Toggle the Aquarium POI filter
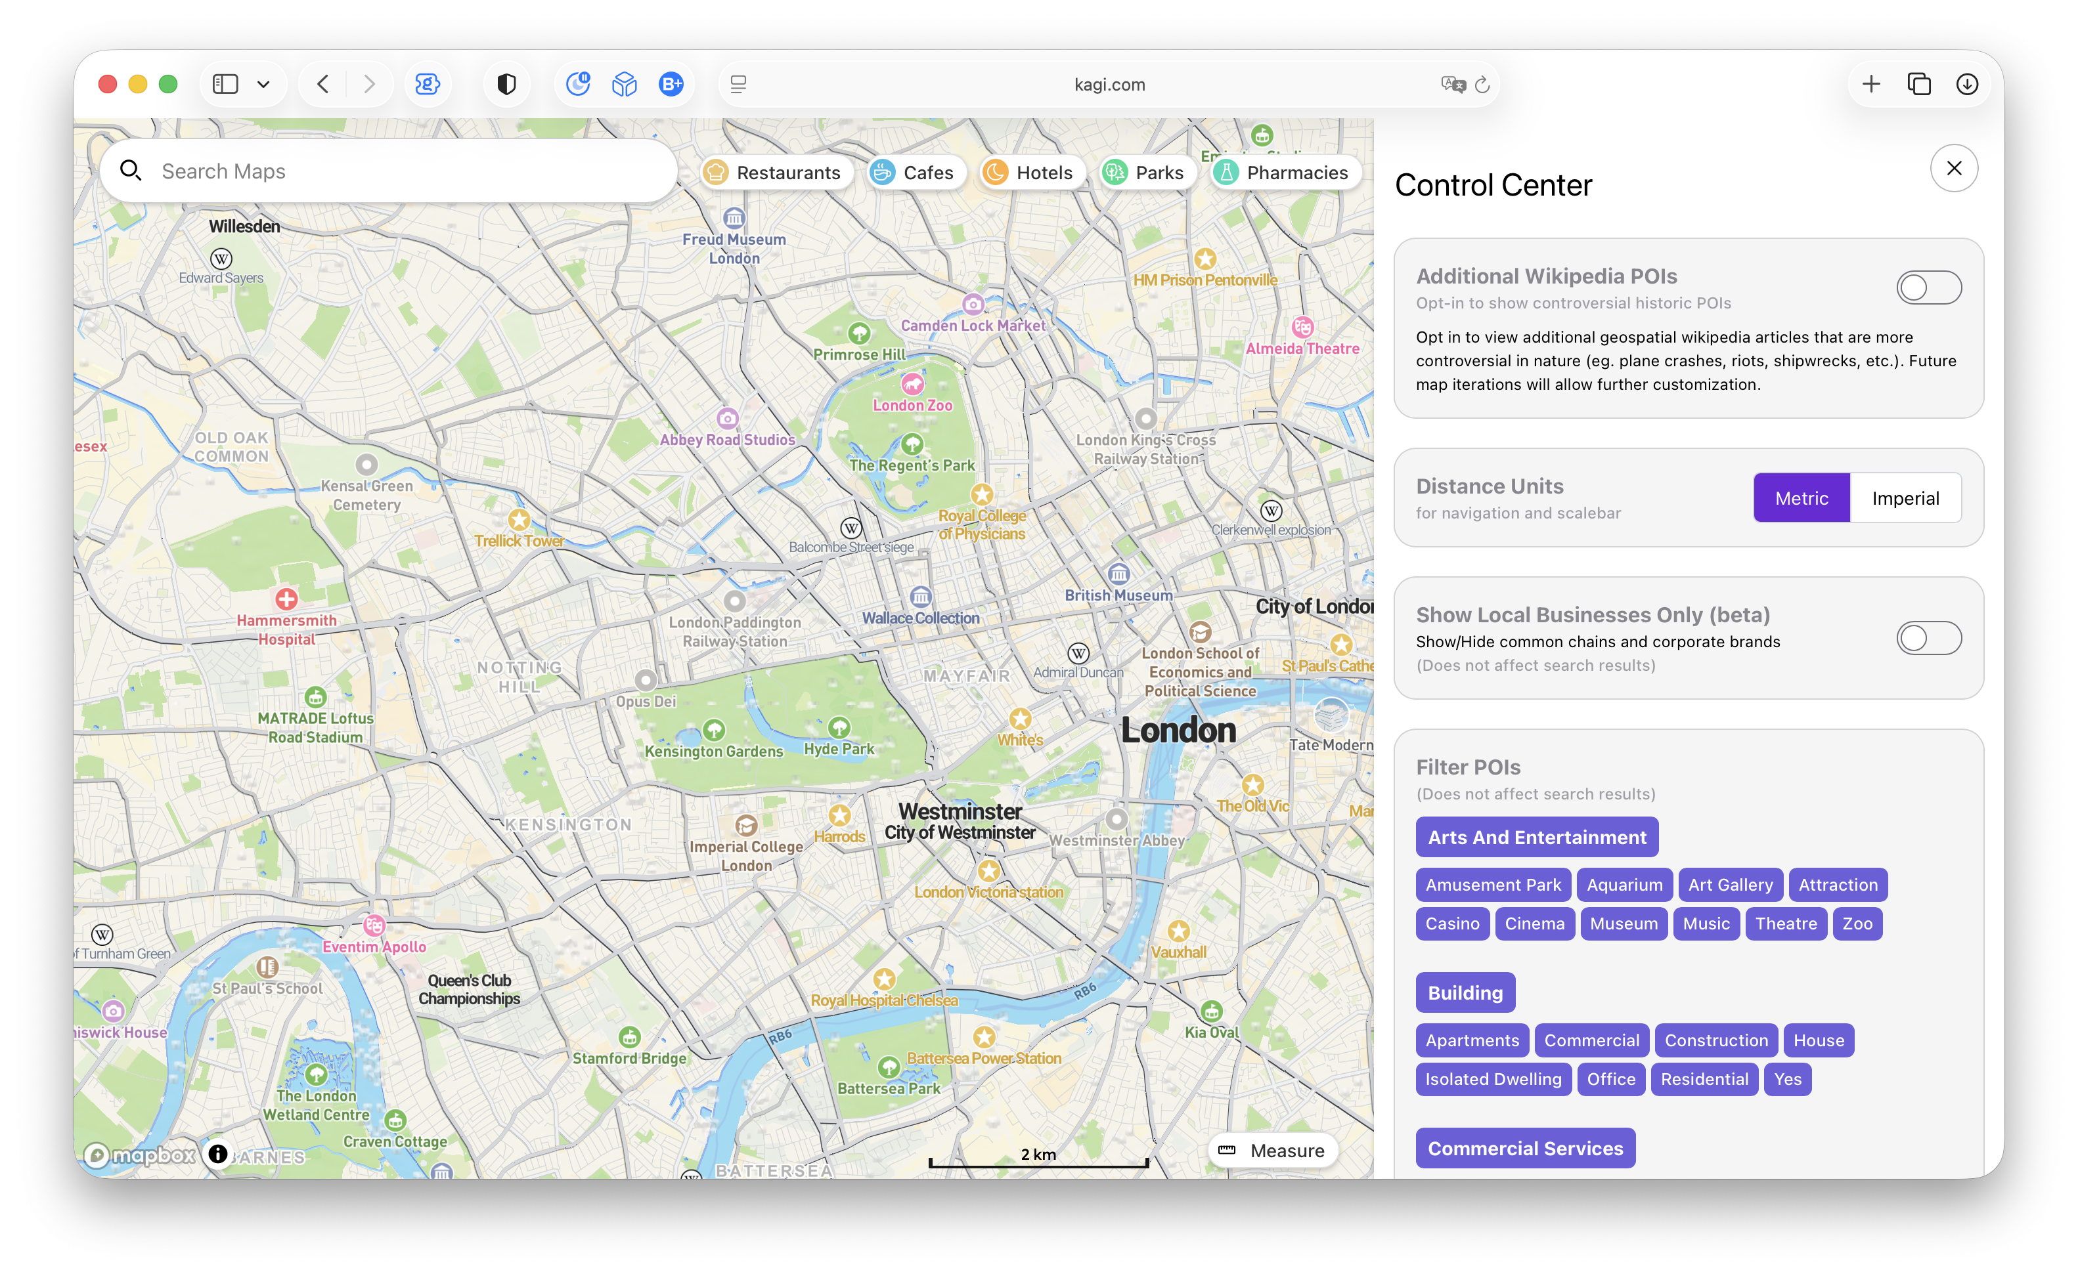 tap(1624, 884)
